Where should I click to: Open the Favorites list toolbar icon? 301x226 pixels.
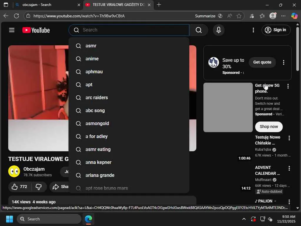[262, 16]
